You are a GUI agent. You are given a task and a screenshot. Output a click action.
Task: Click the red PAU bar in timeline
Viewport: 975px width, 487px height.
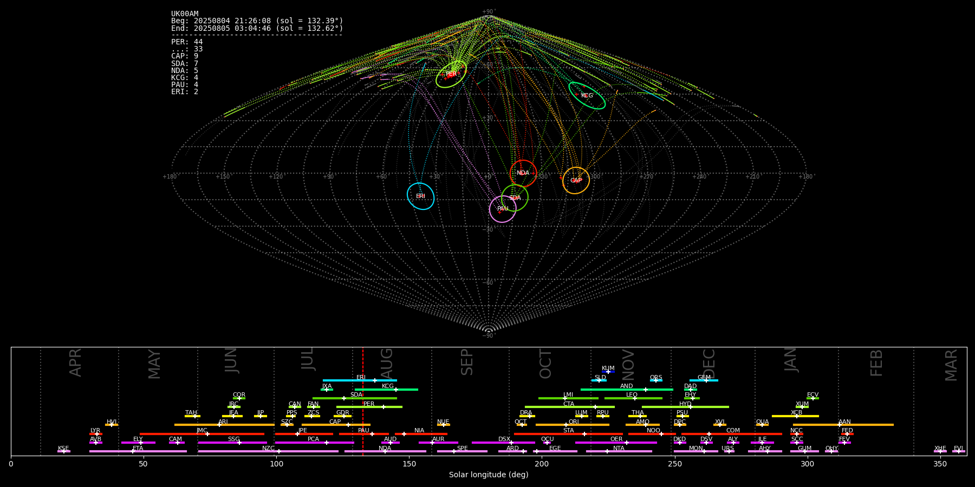pyautogui.click(x=364, y=433)
